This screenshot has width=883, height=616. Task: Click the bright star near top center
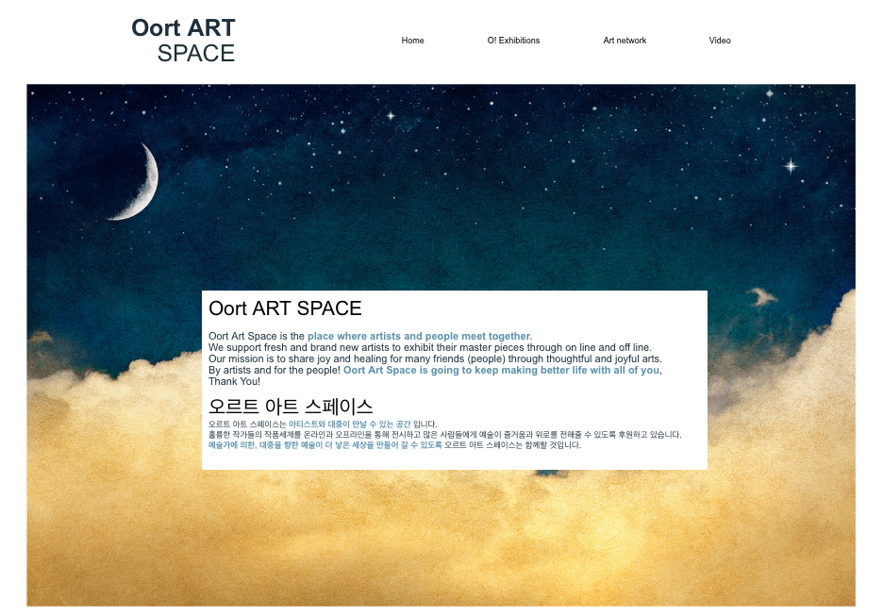tap(391, 116)
